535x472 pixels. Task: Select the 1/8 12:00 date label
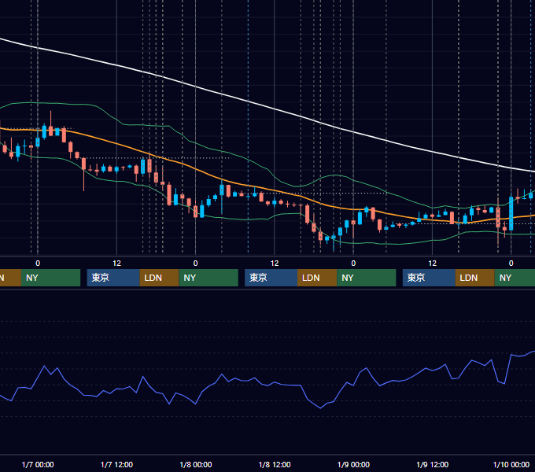coord(275,464)
